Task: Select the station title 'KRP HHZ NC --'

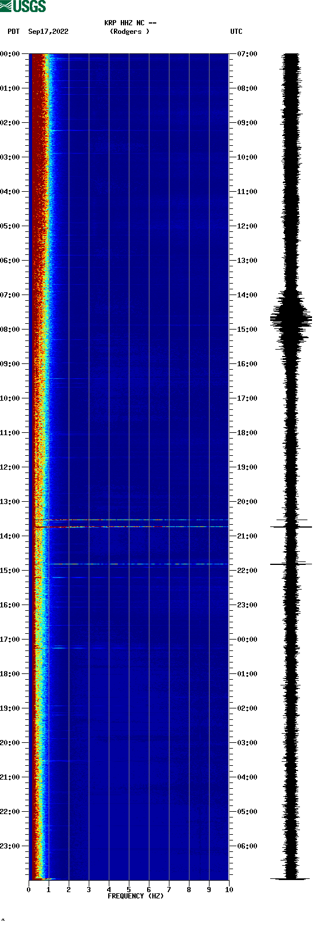Action: [131, 23]
